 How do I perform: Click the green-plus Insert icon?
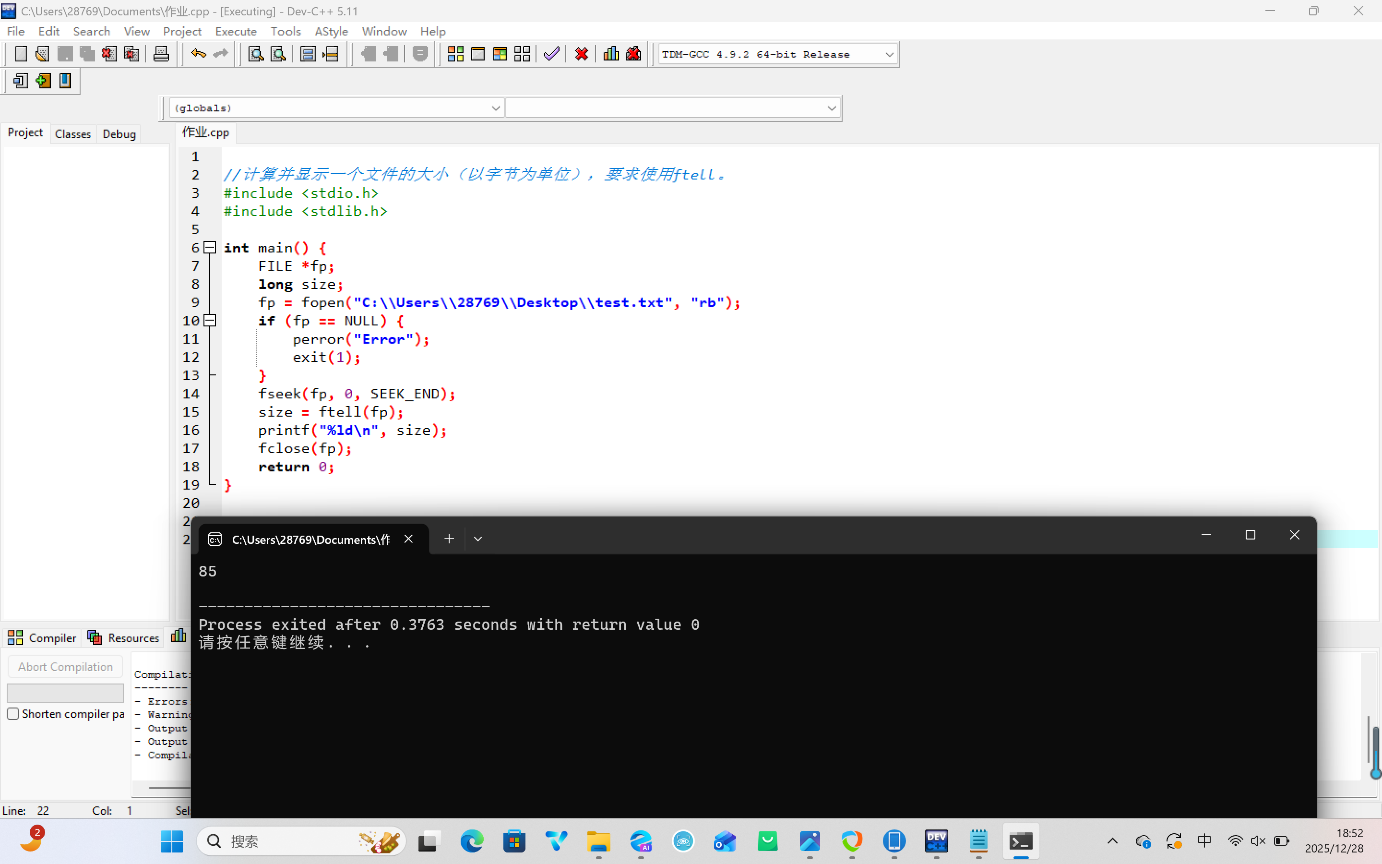click(43, 81)
